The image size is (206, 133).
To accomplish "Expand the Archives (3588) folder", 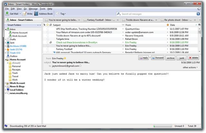I will (x=5, y=46).
